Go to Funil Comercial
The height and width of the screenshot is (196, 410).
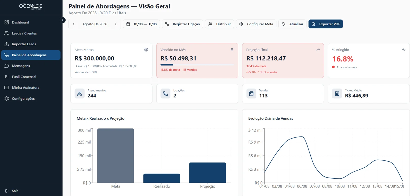31,77
